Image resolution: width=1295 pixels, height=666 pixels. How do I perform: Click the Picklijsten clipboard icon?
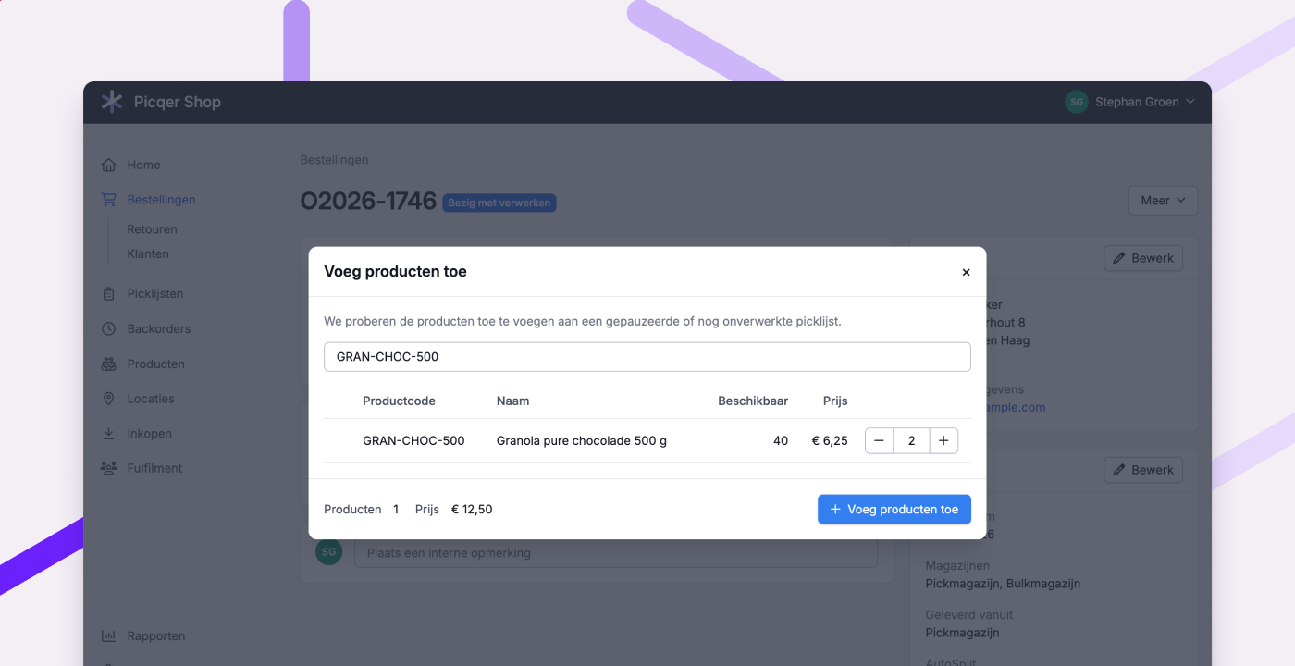click(109, 294)
